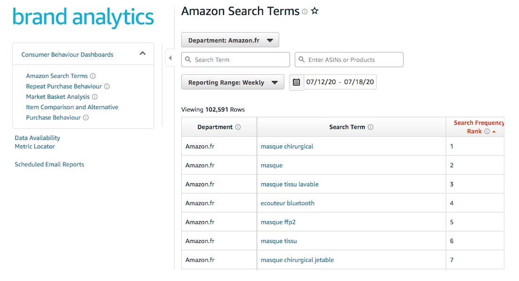
Task: Open the masque chirurgical jetable search term
Action: pyautogui.click(x=297, y=260)
